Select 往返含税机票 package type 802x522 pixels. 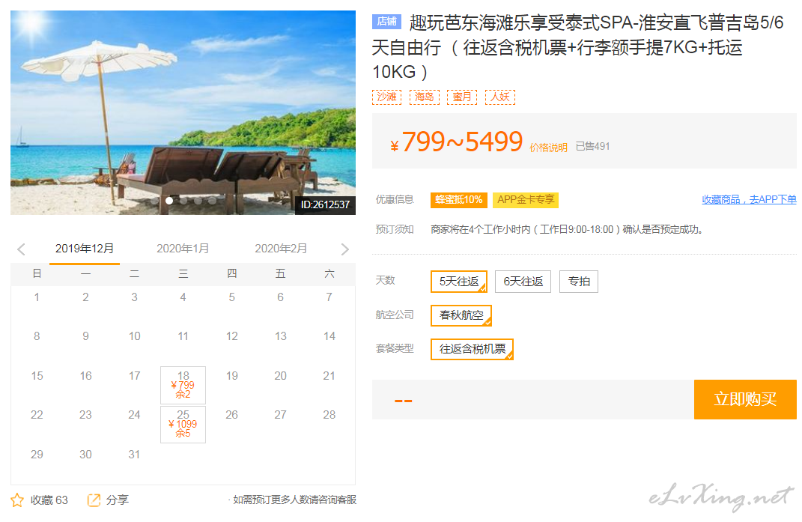[472, 349]
